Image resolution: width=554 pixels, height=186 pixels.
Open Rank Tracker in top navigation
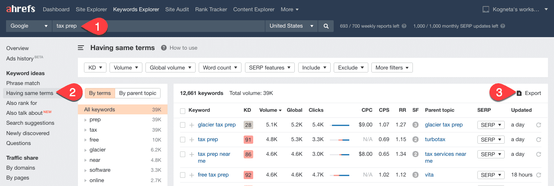coord(211,9)
